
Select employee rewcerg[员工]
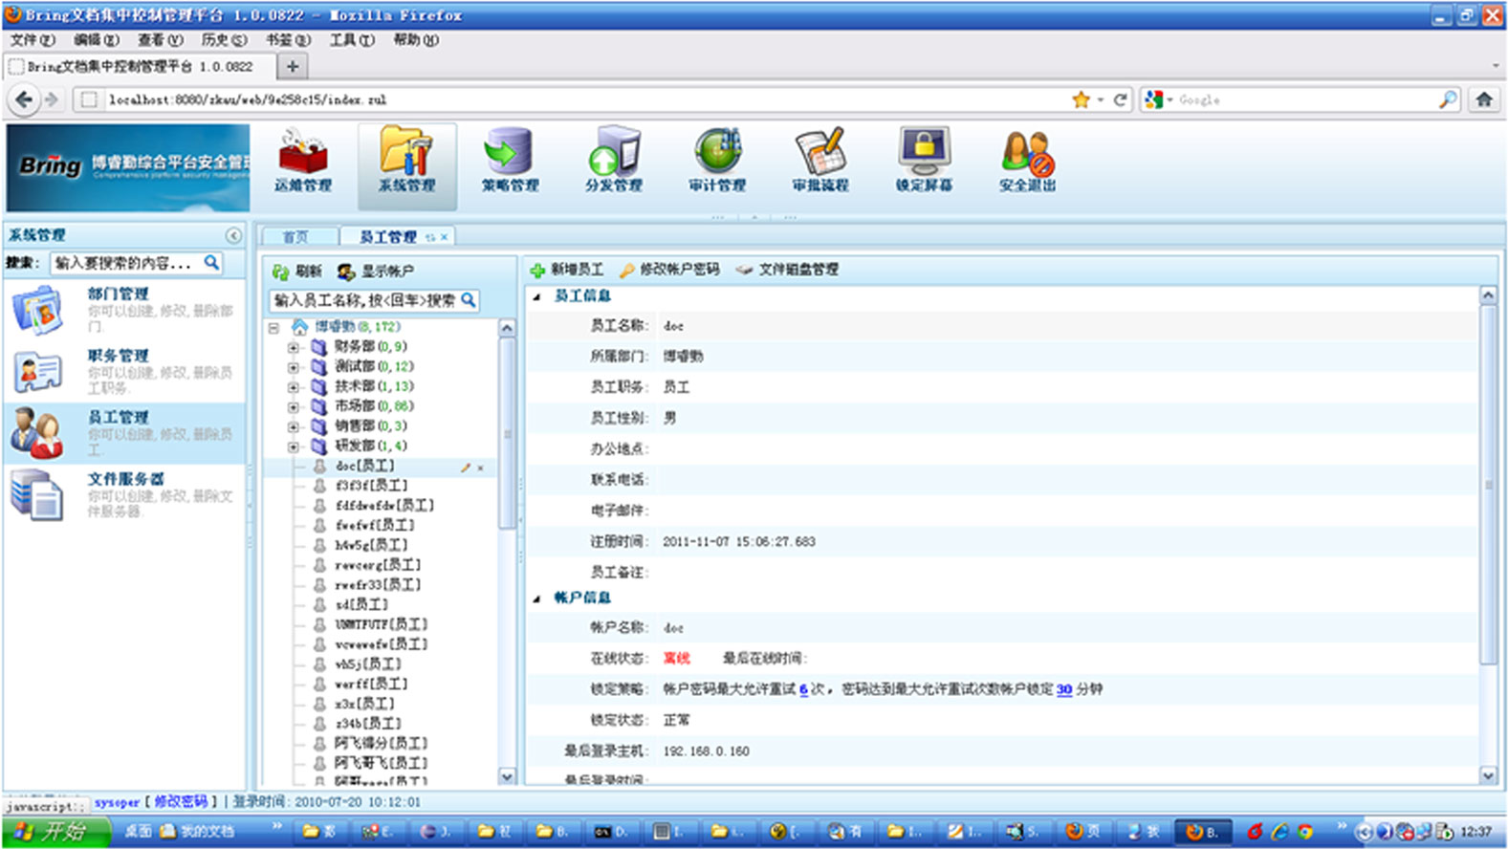378,565
